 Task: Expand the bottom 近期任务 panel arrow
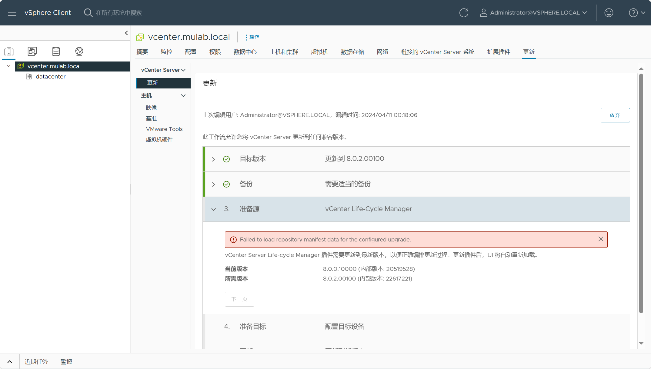10,362
